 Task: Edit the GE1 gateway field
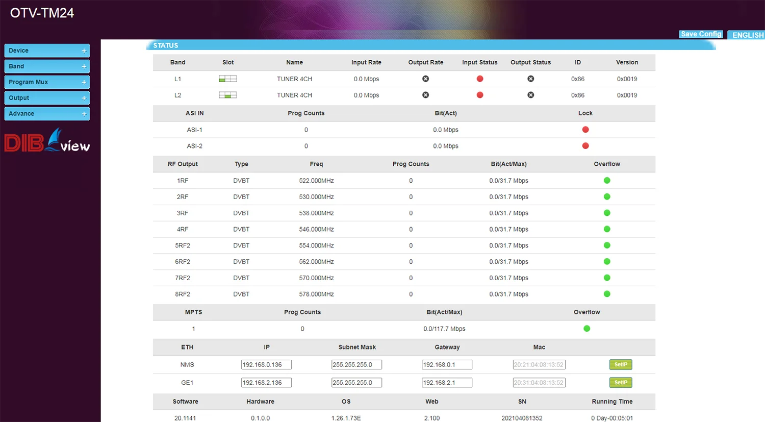tap(447, 383)
